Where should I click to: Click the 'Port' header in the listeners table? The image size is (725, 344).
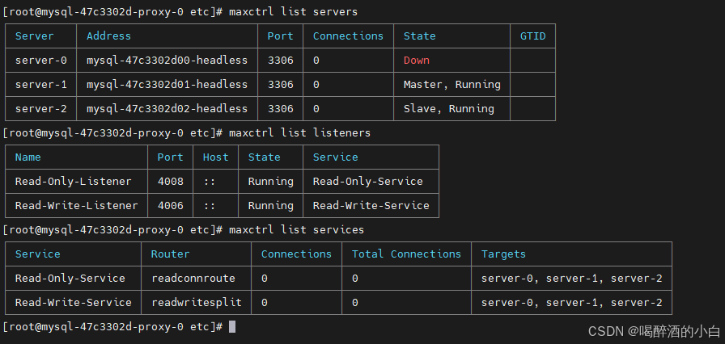coord(170,157)
